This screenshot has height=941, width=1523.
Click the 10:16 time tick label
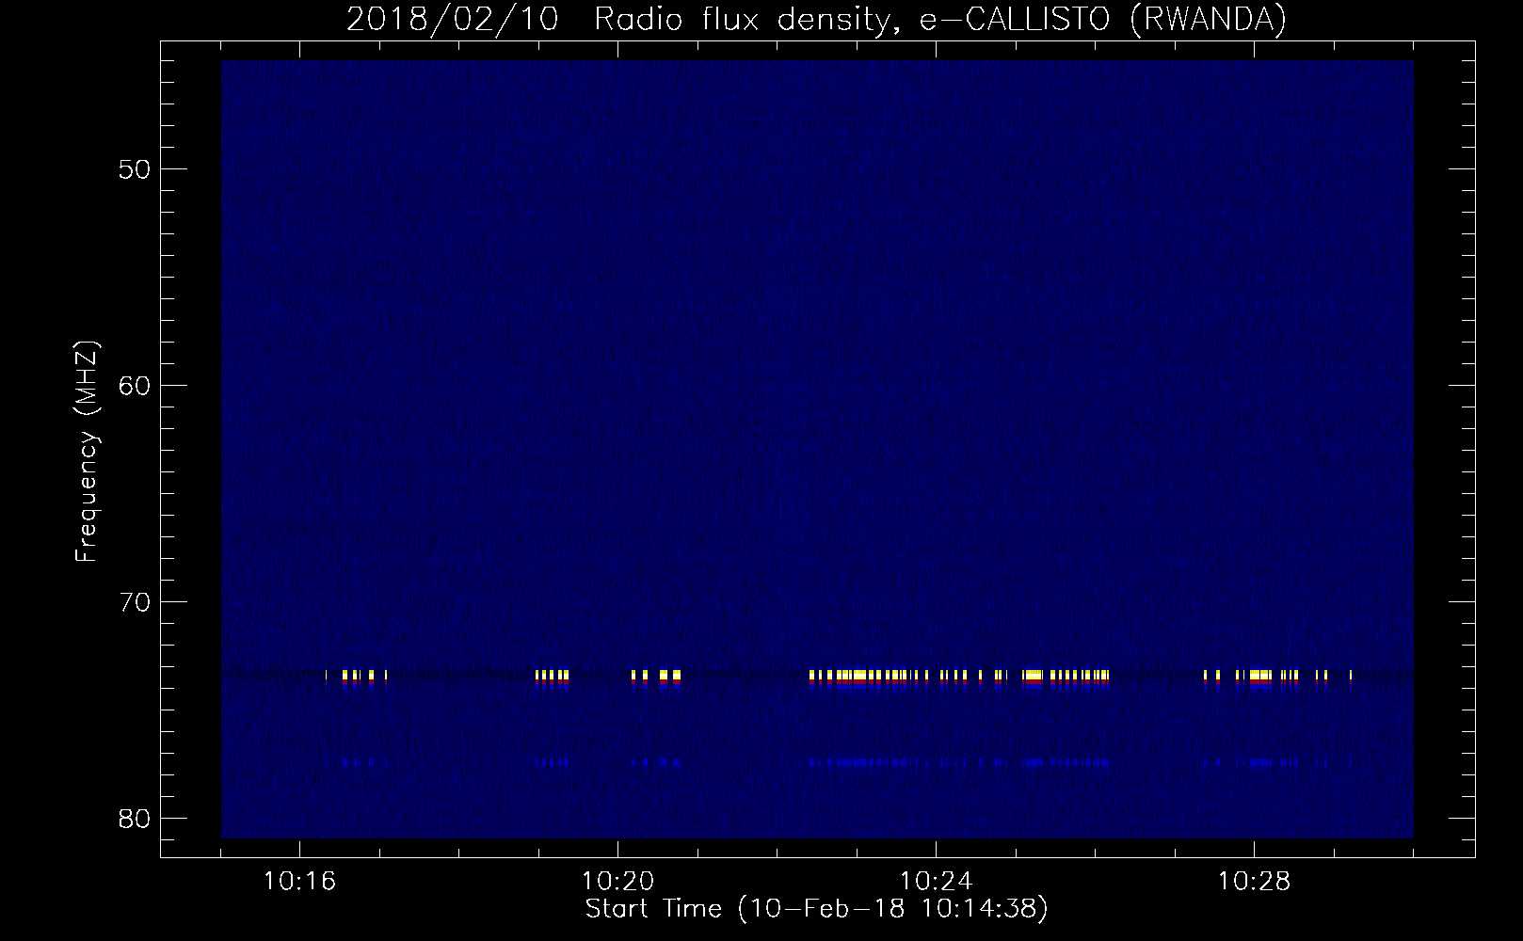tap(299, 882)
